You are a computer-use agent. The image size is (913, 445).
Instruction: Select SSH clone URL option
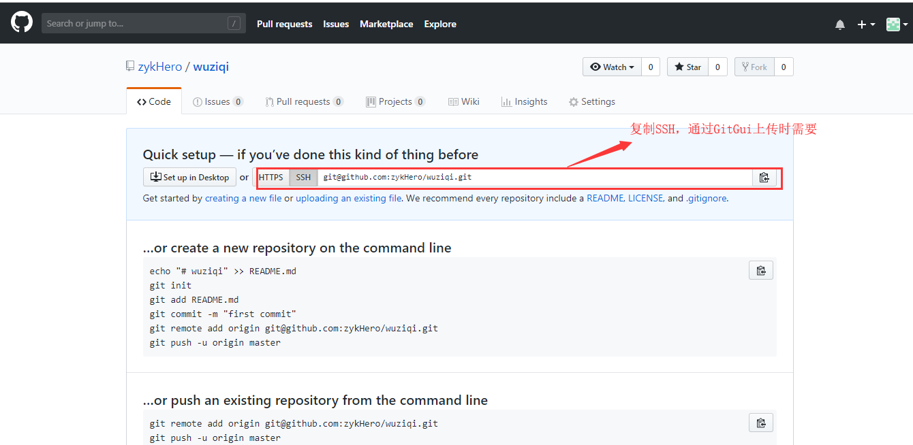tap(303, 177)
